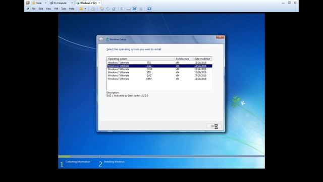The width and height of the screenshot is (323, 182).
Task: Enter full screen mode from toolbar
Action: (x=135, y=9)
